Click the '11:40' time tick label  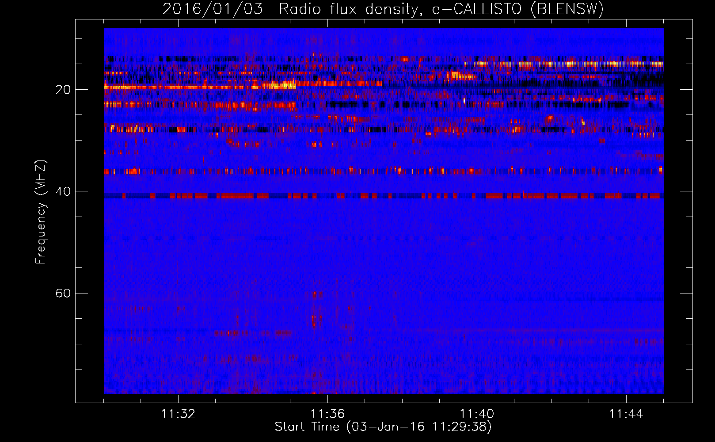click(477, 414)
